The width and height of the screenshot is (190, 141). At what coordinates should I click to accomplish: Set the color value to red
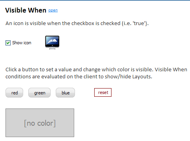coord(15,93)
